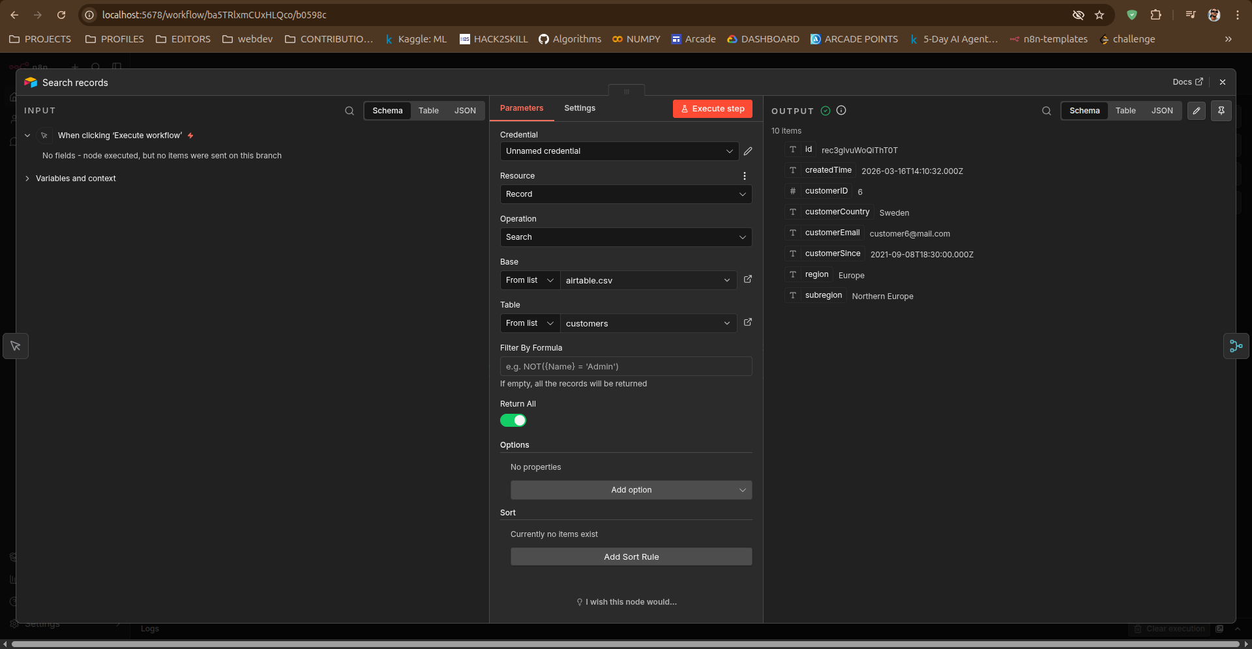1252x649 pixels.
Task: Click the Add Sort Rule button
Action: coord(631,557)
